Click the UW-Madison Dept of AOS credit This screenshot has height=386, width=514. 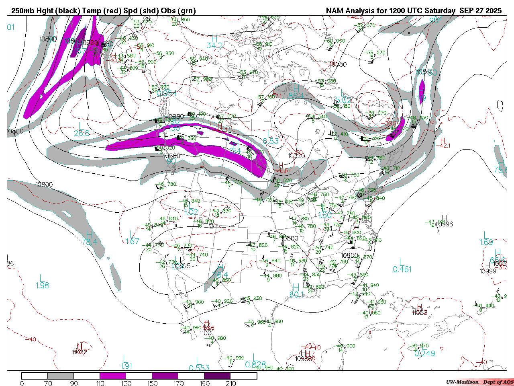[479, 382]
